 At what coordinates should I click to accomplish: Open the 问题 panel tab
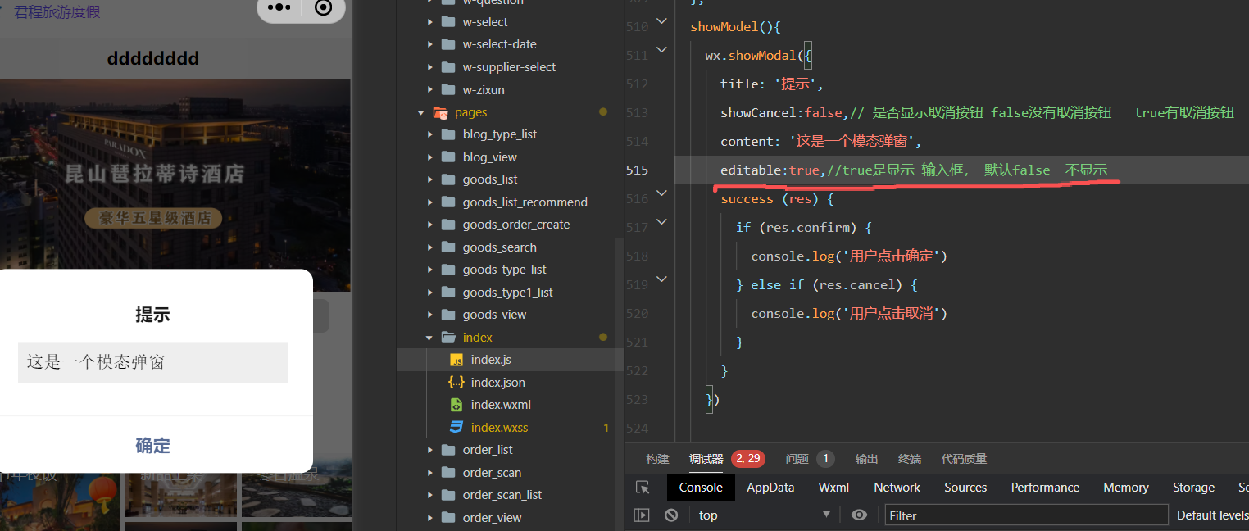(x=797, y=459)
